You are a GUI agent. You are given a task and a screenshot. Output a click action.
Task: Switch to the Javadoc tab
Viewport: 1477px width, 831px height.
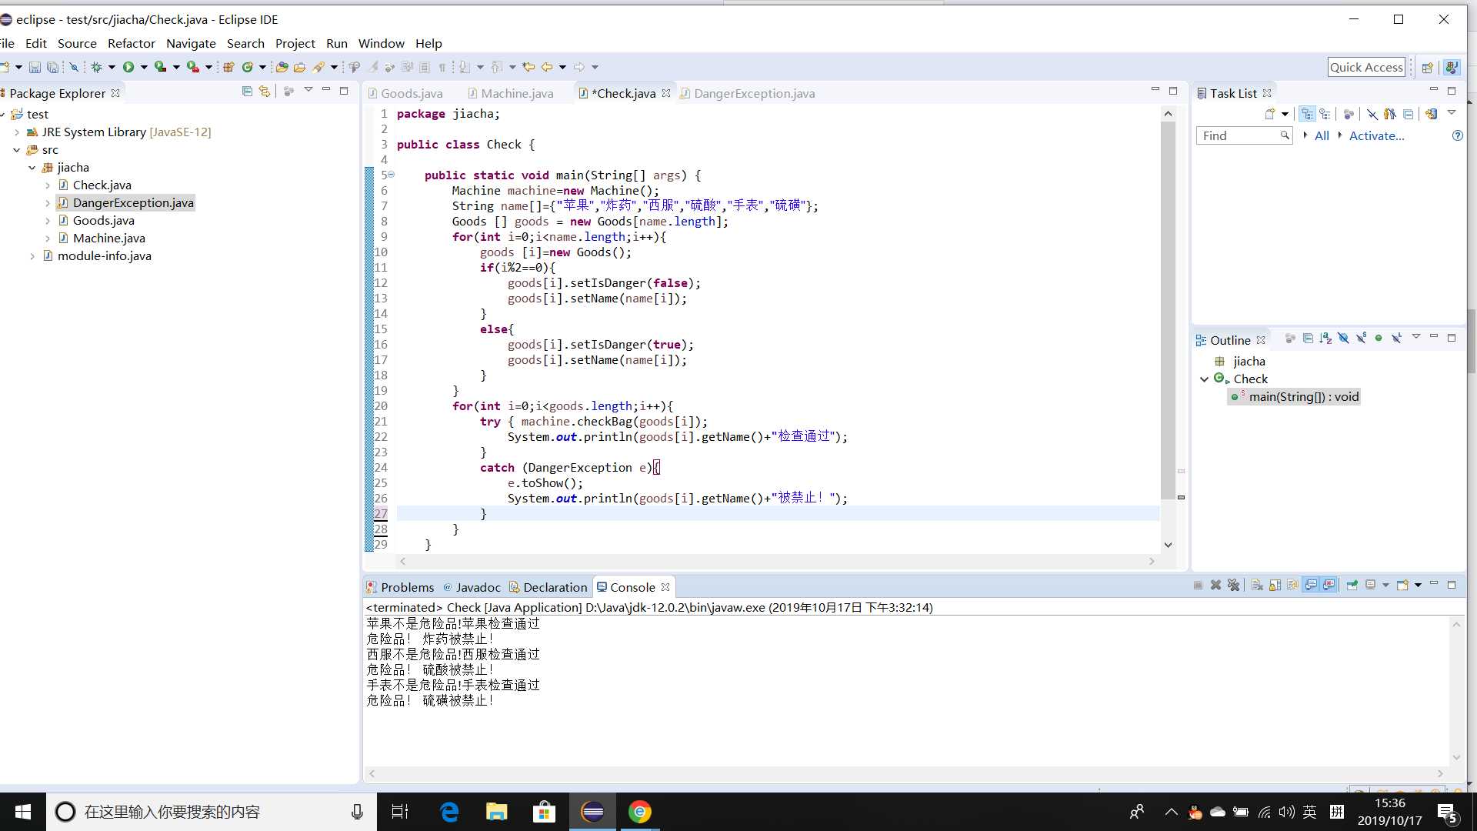(x=471, y=587)
